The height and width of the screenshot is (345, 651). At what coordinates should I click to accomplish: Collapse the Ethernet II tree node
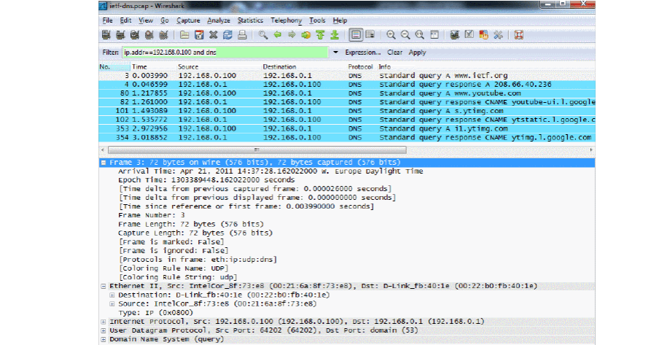coord(103,286)
